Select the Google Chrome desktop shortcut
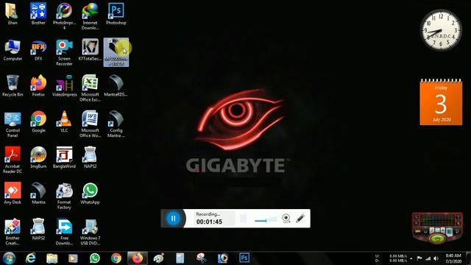 pos(38,122)
